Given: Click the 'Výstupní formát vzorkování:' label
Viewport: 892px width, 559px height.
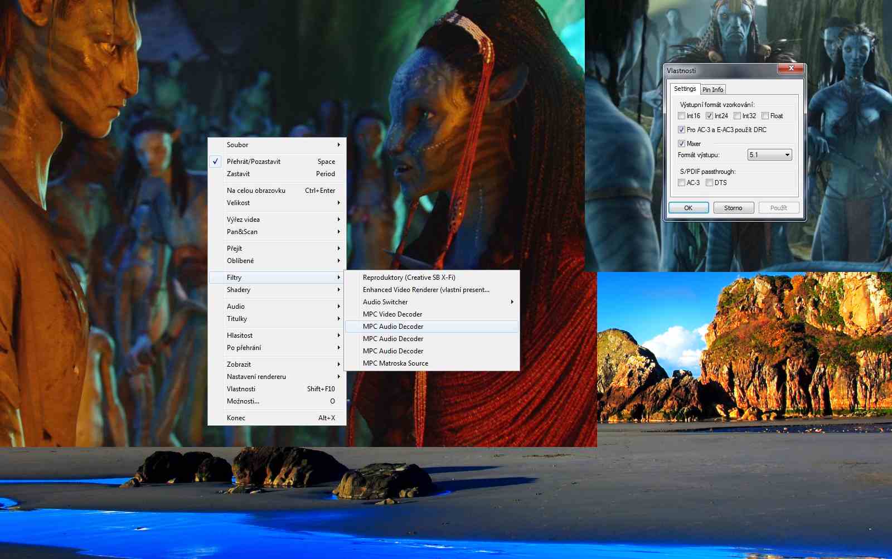Looking at the screenshot, I should [x=717, y=105].
